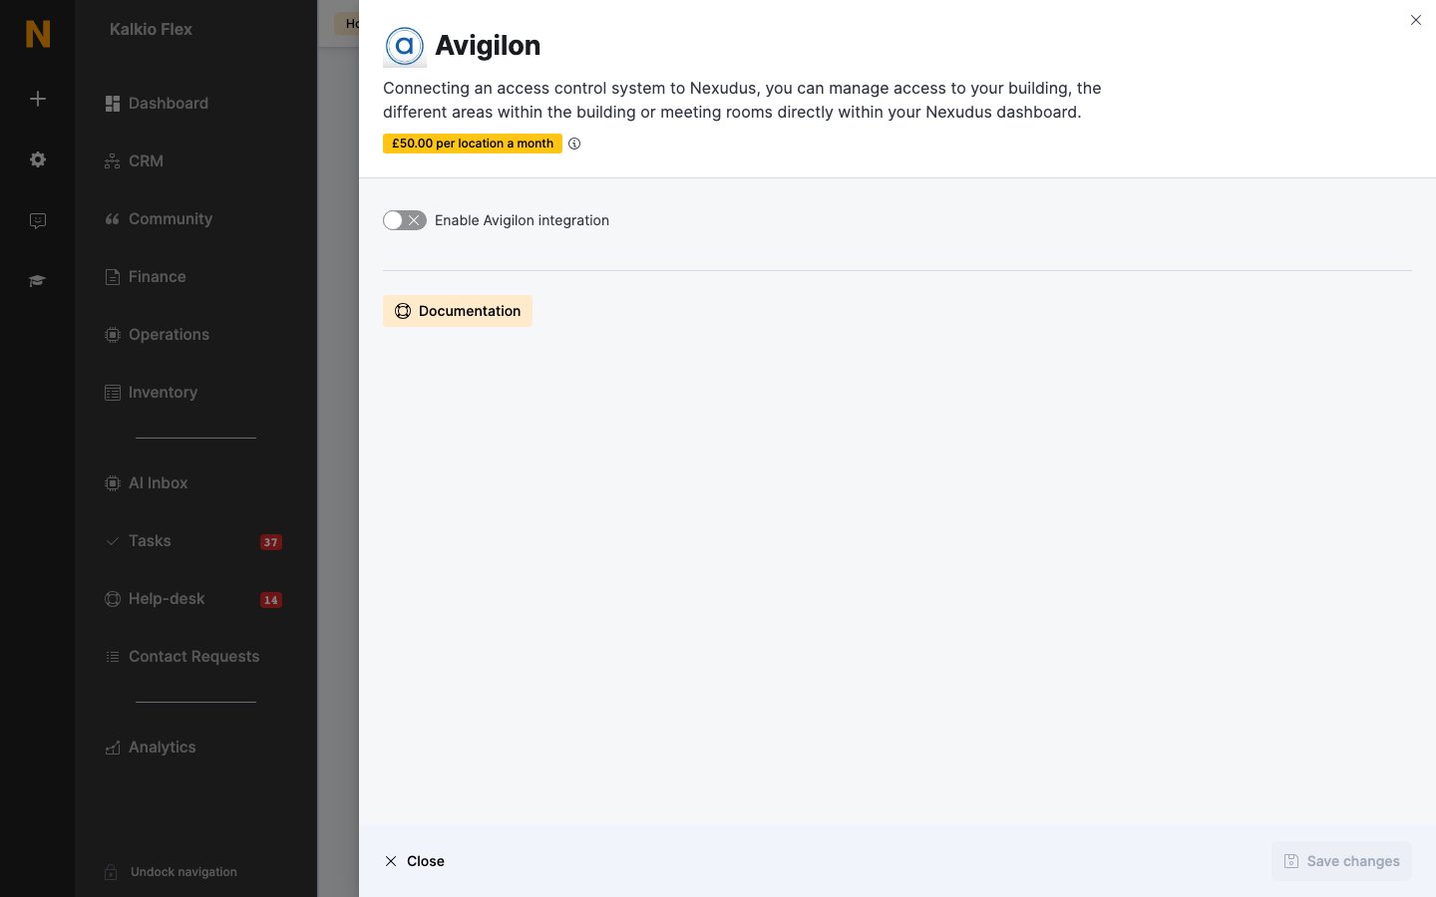This screenshot has height=897, width=1436.
Task: Open CRM in the navigation
Action: [135, 161]
